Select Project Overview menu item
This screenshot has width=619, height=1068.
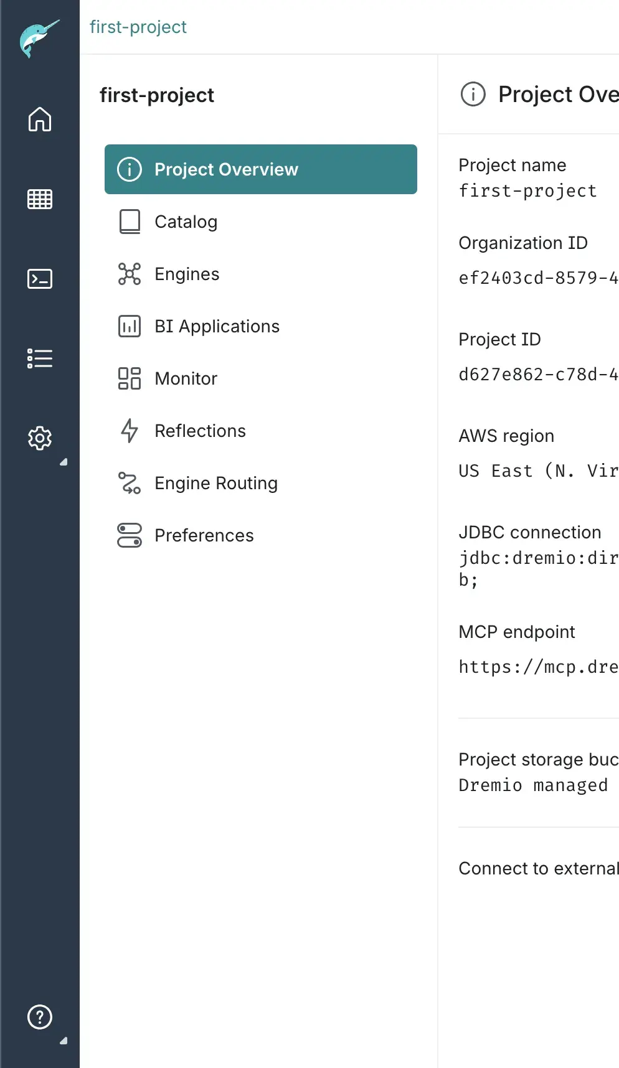(261, 169)
